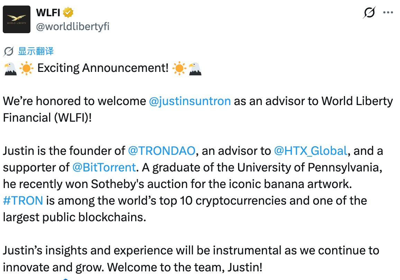Screen dimensions: 400x280
Task: Click the "Exciting Announcement!" text
Action: click(103, 68)
